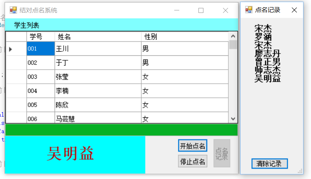Screen dimensions: 311x179
Task: Close the 点名记录 window
Action: click(x=294, y=10)
